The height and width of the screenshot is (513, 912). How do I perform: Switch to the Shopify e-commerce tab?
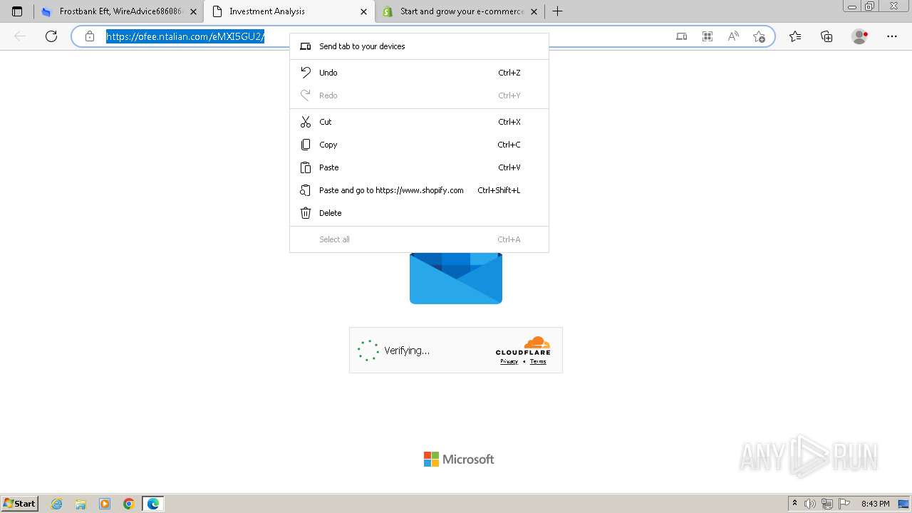(x=460, y=11)
